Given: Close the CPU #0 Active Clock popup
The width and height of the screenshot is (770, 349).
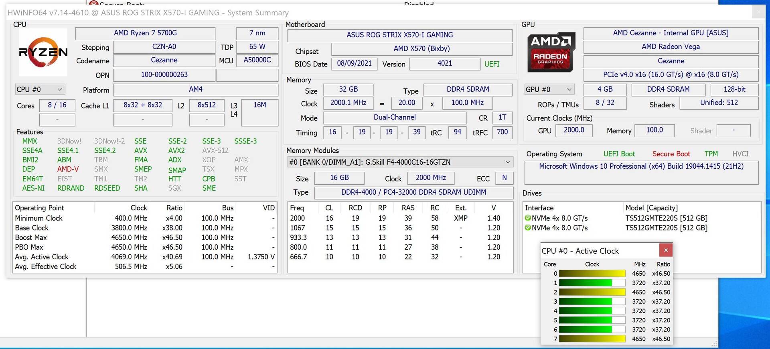Looking at the screenshot, I should click(x=666, y=250).
